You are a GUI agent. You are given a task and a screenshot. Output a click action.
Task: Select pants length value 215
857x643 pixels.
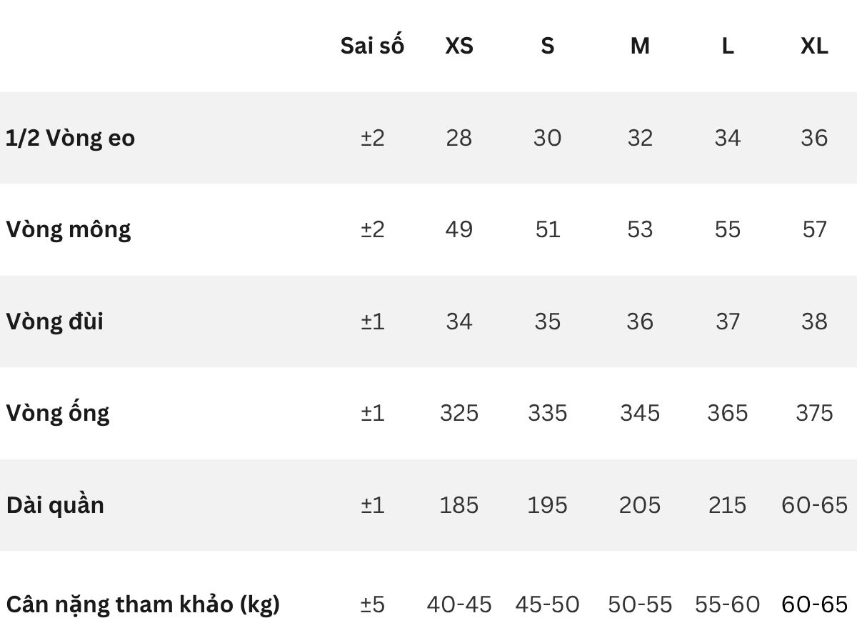(727, 505)
